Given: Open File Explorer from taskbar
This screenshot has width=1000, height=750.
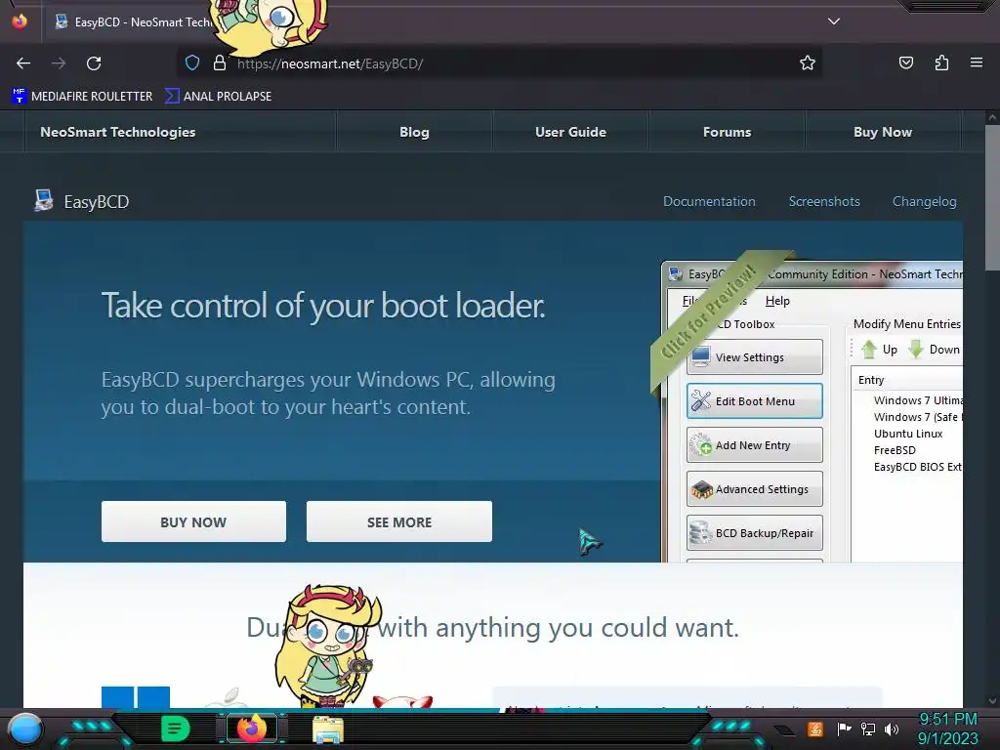Looking at the screenshot, I should click(328, 729).
